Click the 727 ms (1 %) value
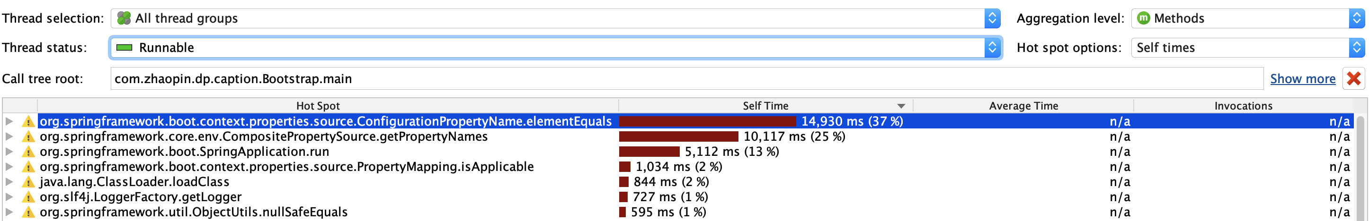The image size is (1369, 221). (670, 197)
